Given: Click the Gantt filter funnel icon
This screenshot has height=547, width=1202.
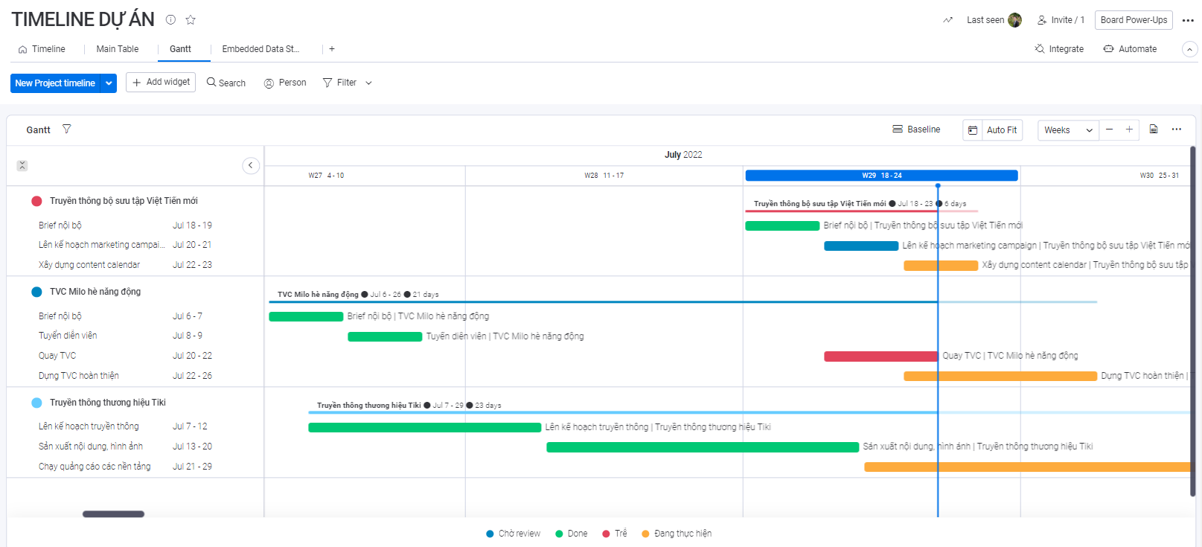Looking at the screenshot, I should [67, 129].
